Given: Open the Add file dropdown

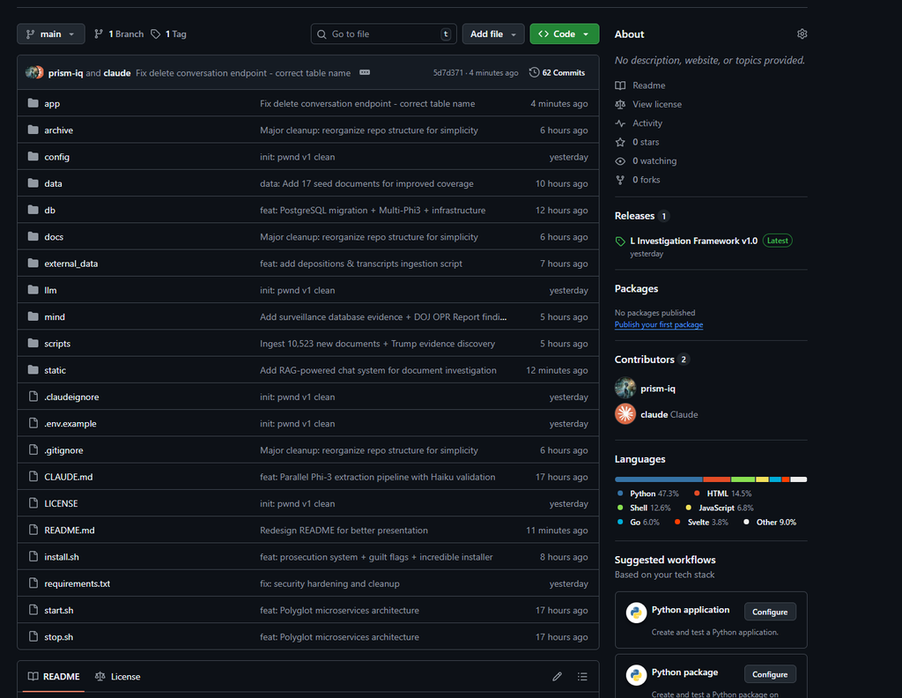Looking at the screenshot, I should pos(492,34).
